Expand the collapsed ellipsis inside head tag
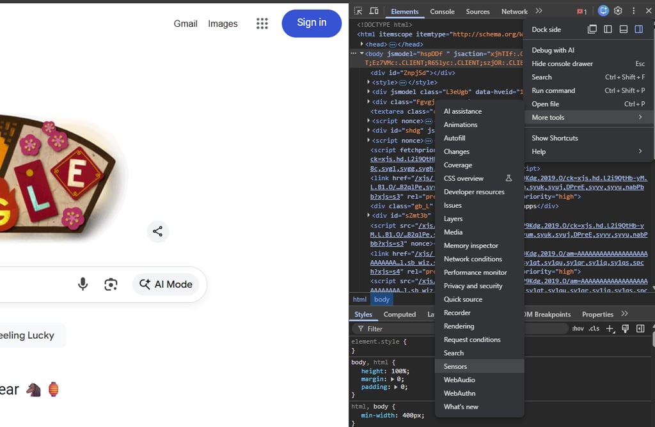The image size is (655, 427). (x=393, y=44)
